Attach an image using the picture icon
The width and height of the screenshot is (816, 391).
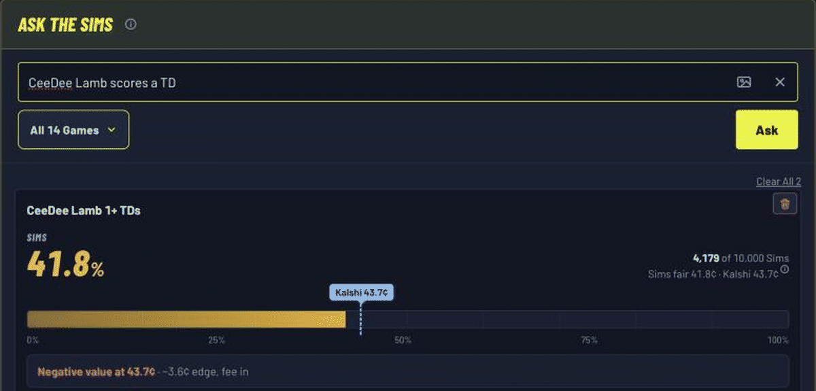(x=744, y=82)
